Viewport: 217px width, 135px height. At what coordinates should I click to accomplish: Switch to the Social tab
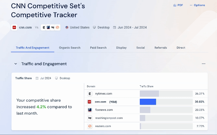click(x=140, y=48)
